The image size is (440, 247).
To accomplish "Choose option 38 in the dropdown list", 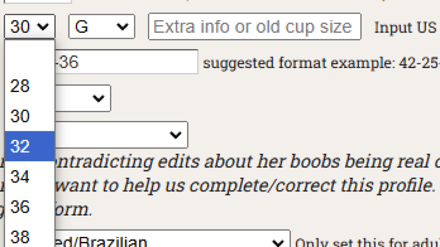I will click(x=30, y=237).
